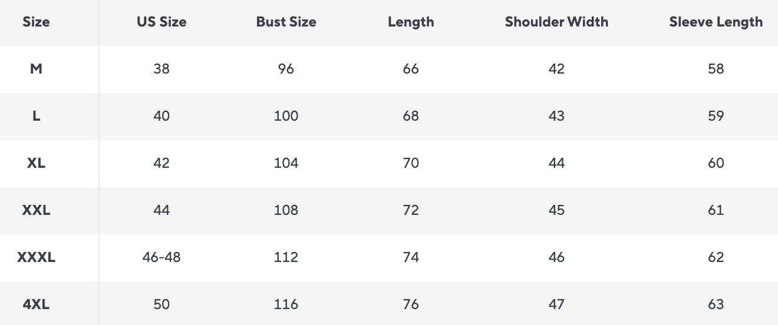This screenshot has height=325, width=778.
Task: Click the Size column header
Action: click(x=36, y=22)
